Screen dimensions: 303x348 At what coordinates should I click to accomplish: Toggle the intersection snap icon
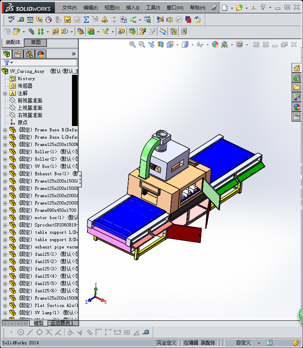click(x=49, y=332)
